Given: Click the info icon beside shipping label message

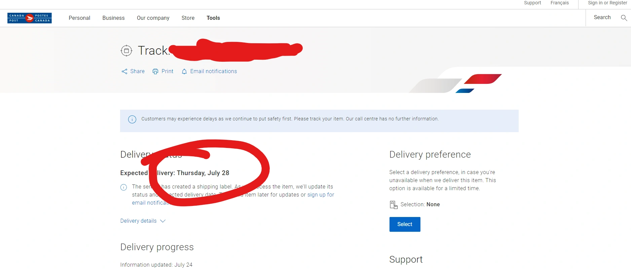Looking at the screenshot, I should pos(124,187).
